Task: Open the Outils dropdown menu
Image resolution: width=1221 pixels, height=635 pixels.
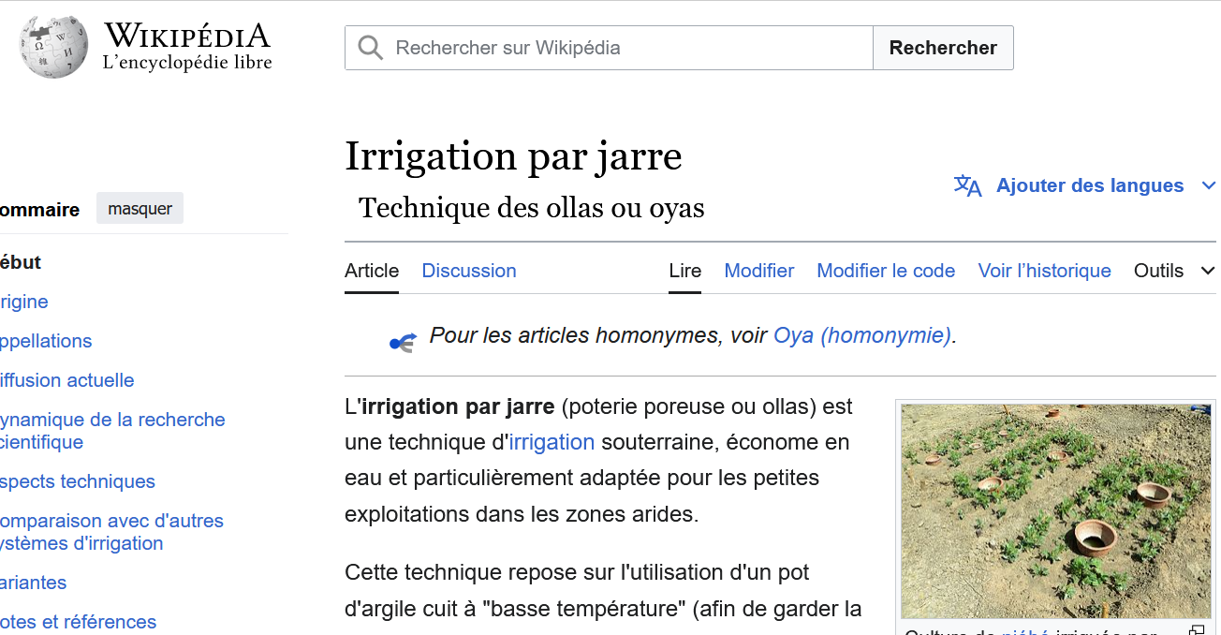Action: [1173, 271]
